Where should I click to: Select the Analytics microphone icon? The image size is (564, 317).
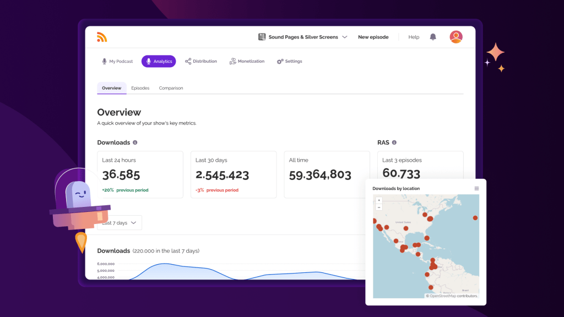tap(148, 61)
